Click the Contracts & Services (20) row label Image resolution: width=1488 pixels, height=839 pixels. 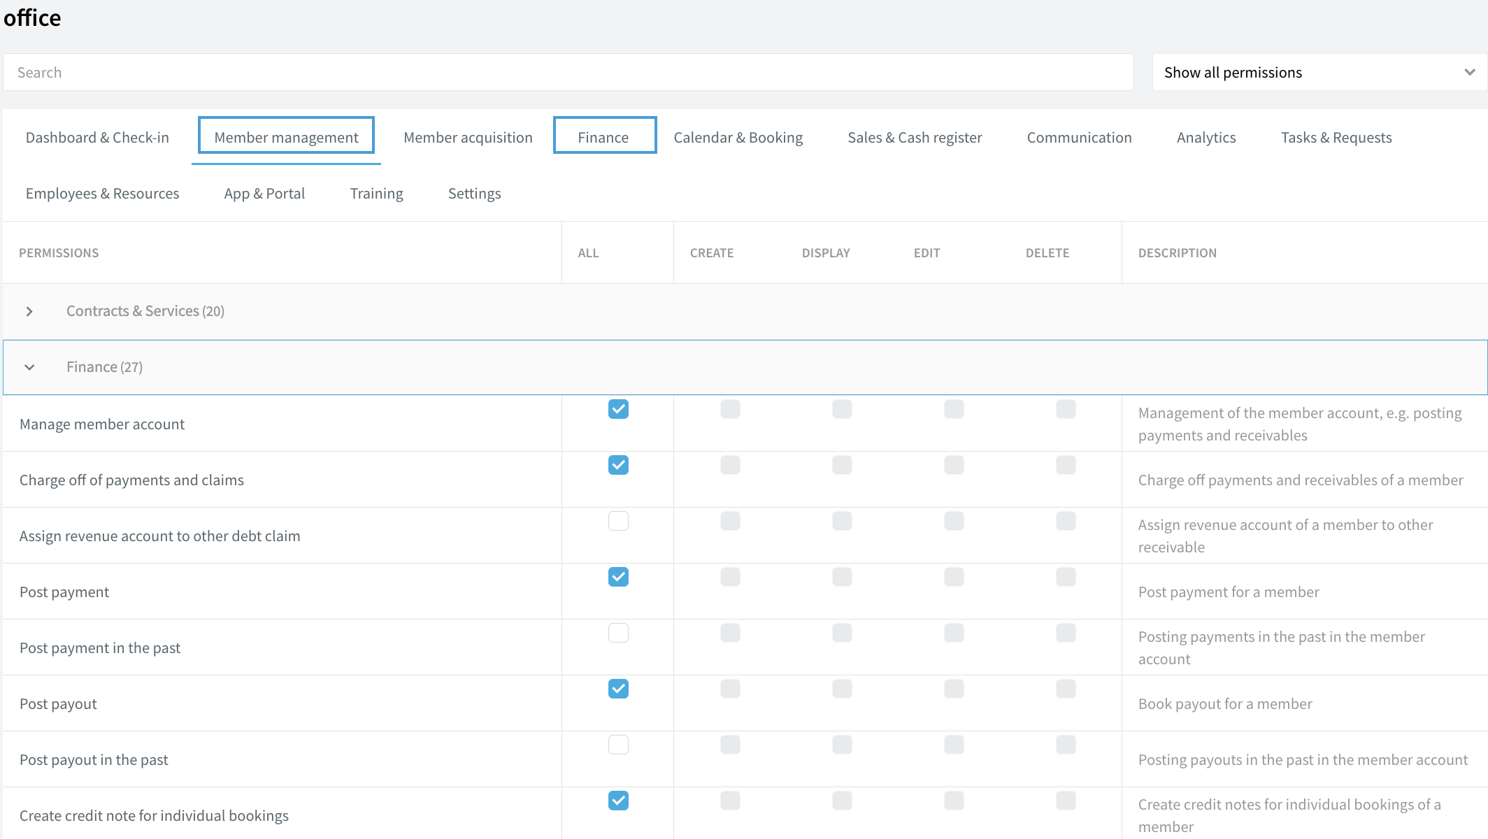145,311
